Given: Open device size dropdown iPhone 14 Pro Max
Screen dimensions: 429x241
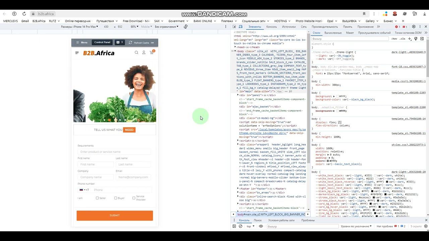Looking at the screenshot, I should 79,27.
